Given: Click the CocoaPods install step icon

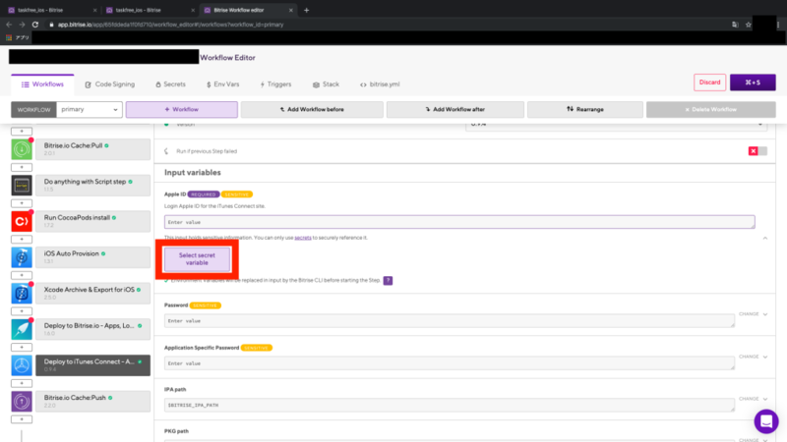Looking at the screenshot, I should coord(22,221).
